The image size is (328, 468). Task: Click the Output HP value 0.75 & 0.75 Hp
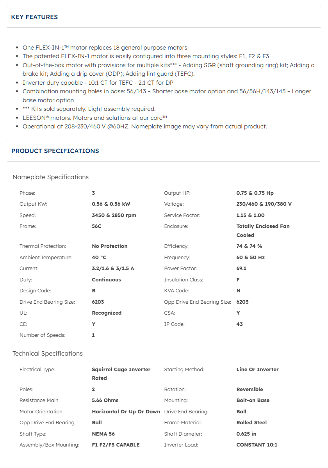[x=255, y=193]
